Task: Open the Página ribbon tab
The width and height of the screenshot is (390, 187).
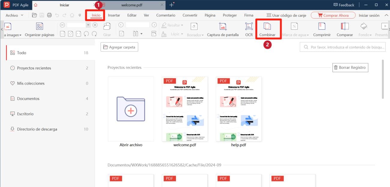Action: pyautogui.click(x=210, y=15)
